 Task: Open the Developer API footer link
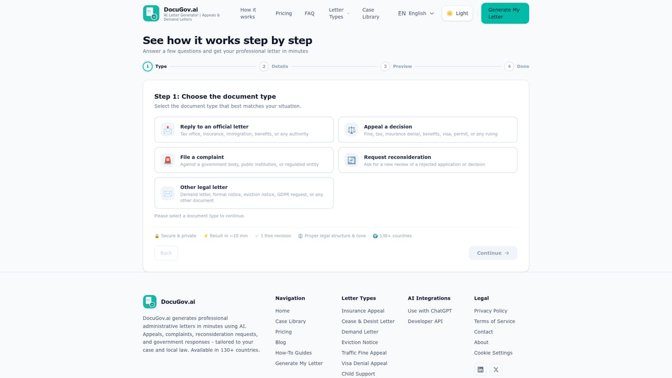(x=425, y=321)
